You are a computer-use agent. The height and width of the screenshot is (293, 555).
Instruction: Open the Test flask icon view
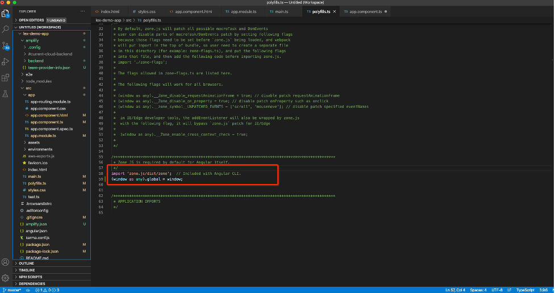tap(6, 93)
